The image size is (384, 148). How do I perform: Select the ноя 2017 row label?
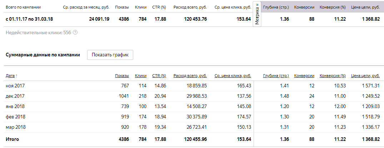click(x=15, y=86)
